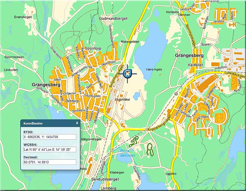The image size is (246, 191).
Task: Click the railway station symbol near Malmg.
Action: coord(176,94)
